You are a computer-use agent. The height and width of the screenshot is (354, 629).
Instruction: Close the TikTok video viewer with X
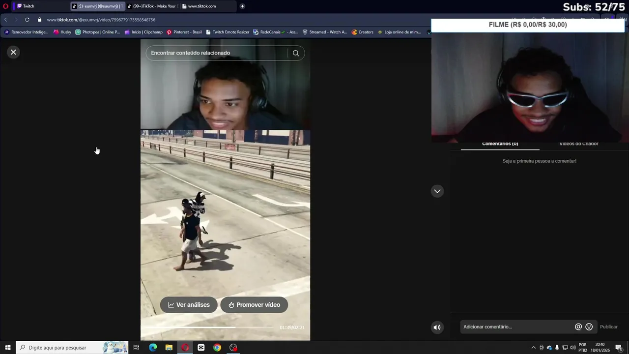click(13, 52)
